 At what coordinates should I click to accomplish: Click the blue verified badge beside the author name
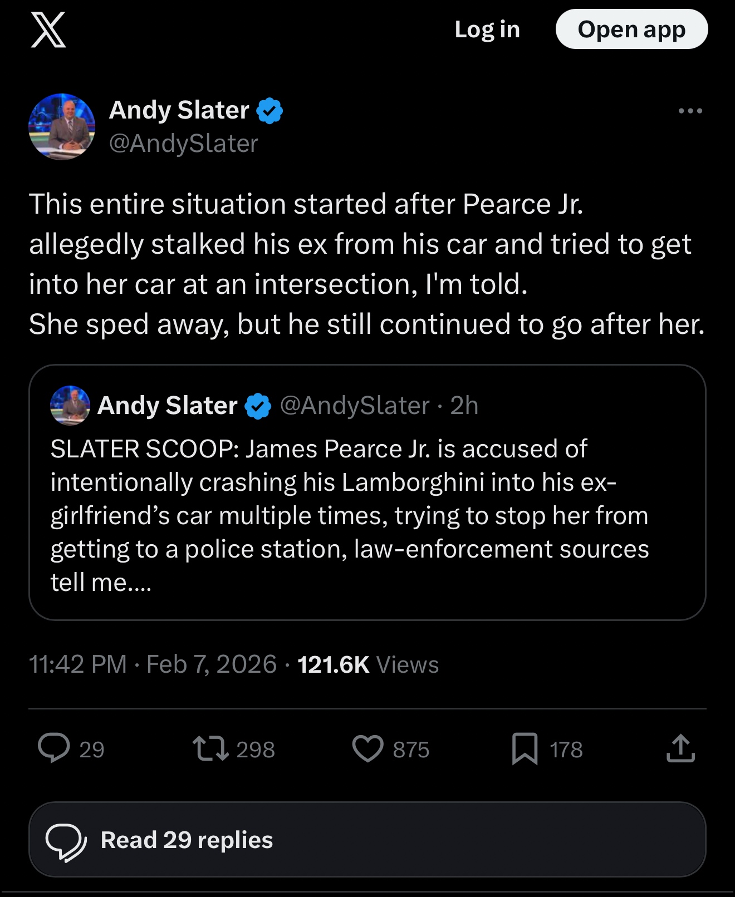point(269,111)
